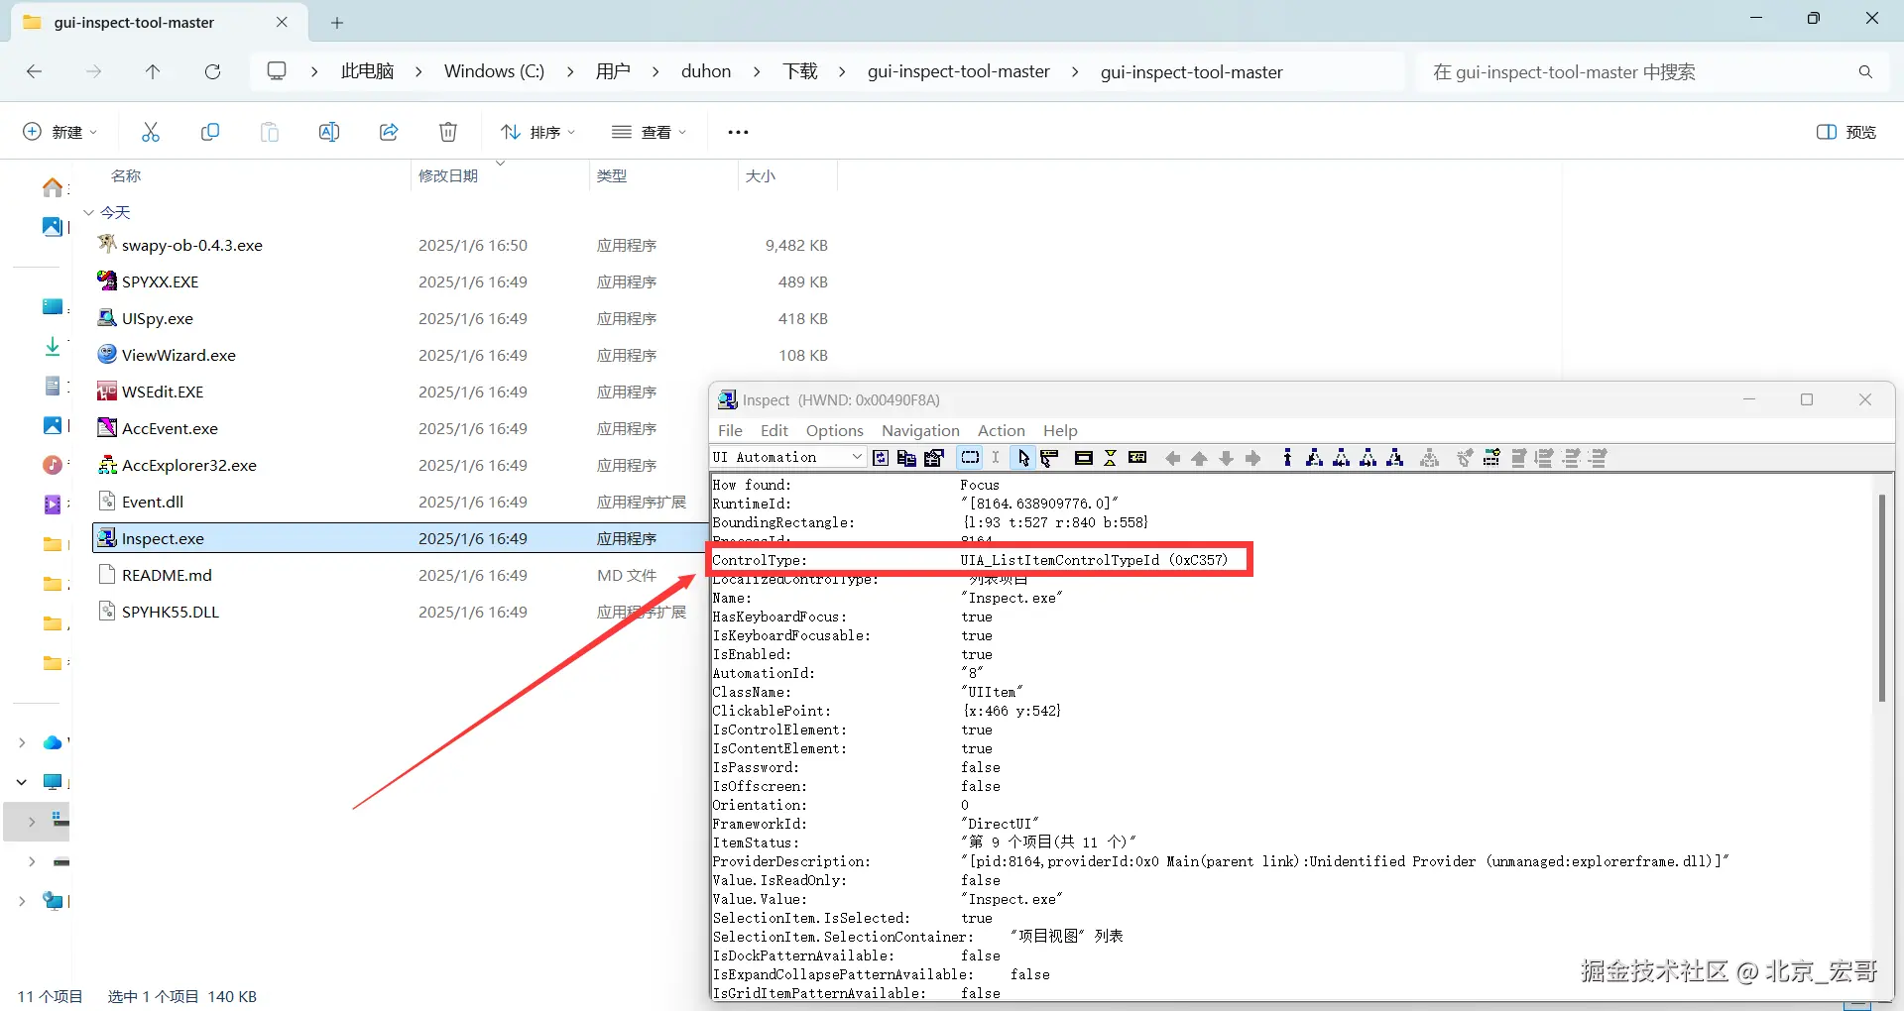Image resolution: width=1904 pixels, height=1011 pixels.
Task: Open the Options menu in Inspect
Action: [x=835, y=430]
